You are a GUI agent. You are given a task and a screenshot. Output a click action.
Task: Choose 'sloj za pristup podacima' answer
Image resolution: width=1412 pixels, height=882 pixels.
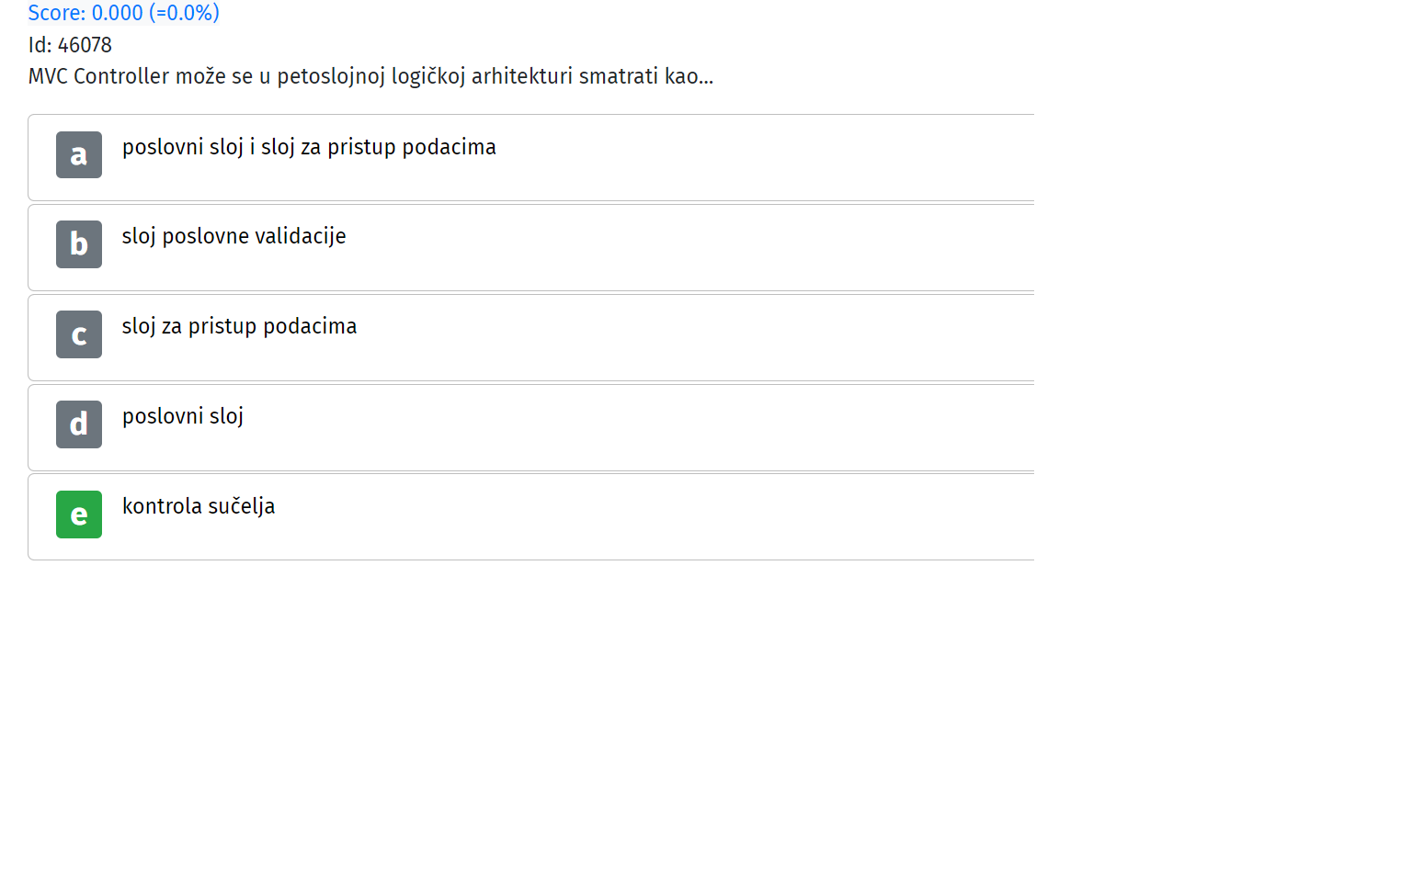239,326
